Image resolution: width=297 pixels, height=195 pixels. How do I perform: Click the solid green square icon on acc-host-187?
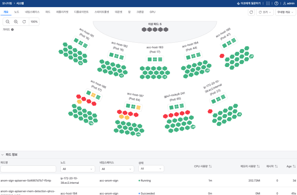coord(128,105)
